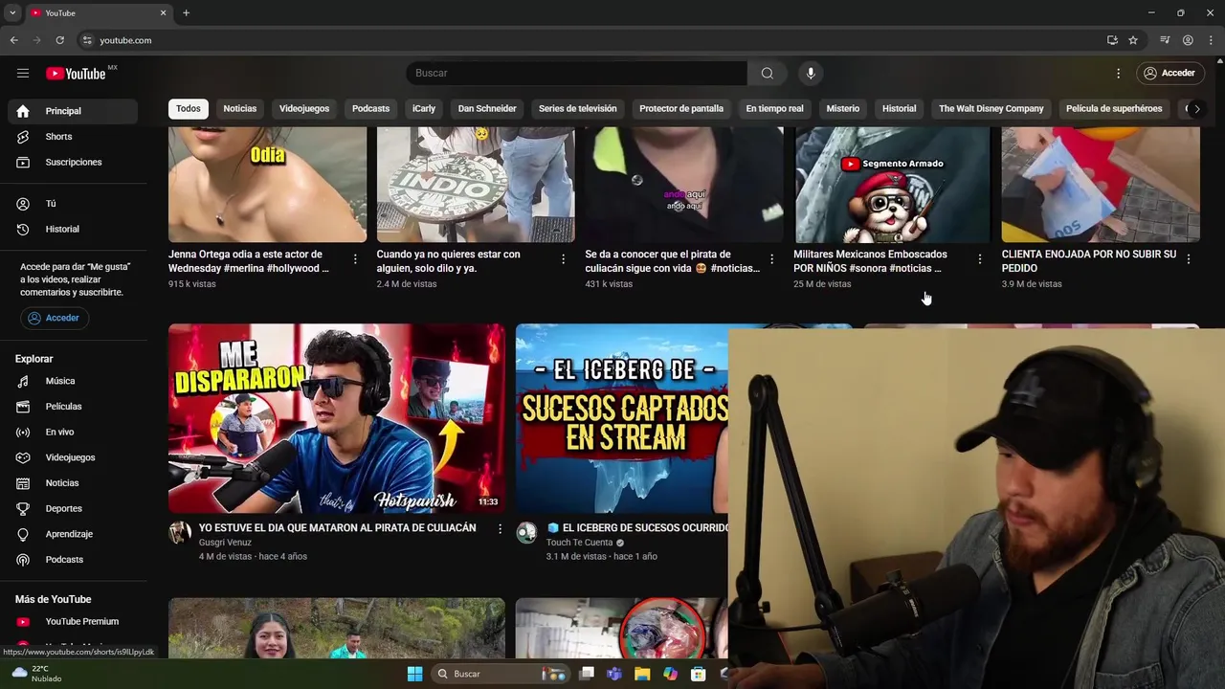Explore Música in the sidebar
Viewport: 1225px width, 689px height.
point(73,381)
